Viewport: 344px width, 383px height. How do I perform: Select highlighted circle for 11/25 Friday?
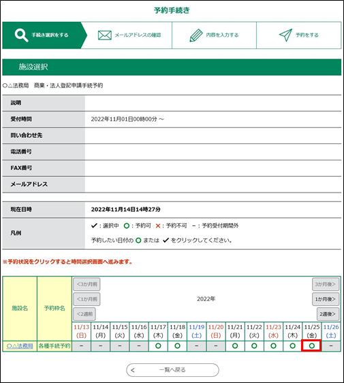[x=311, y=346]
